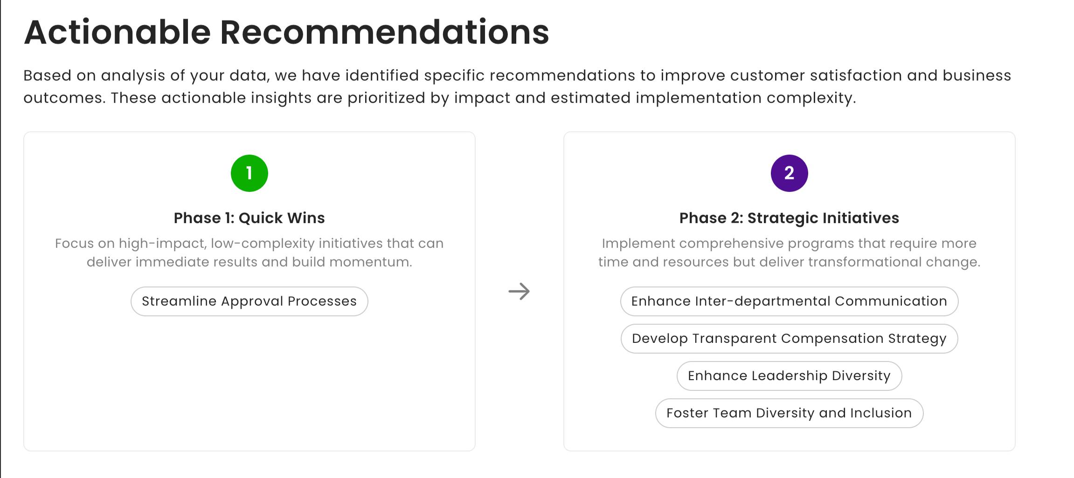Viewport: 1074px width, 478px height.
Task: Click the arrow between the phase cards
Action: point(519,292)
